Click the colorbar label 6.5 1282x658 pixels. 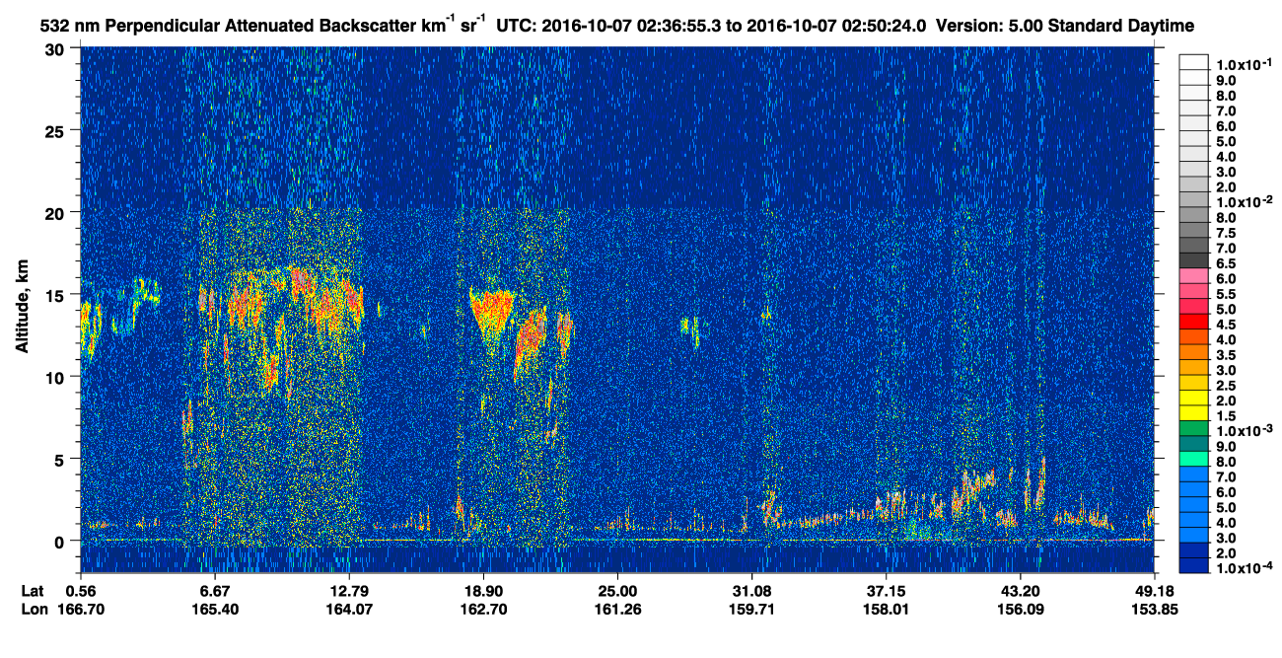pyautogui.click(x=1227, y=263)
